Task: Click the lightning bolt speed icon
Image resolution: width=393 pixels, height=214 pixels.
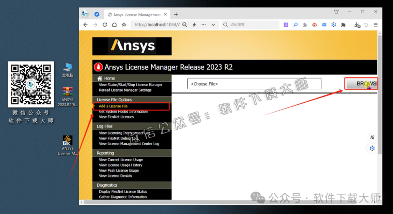Action: pos(194,25)
